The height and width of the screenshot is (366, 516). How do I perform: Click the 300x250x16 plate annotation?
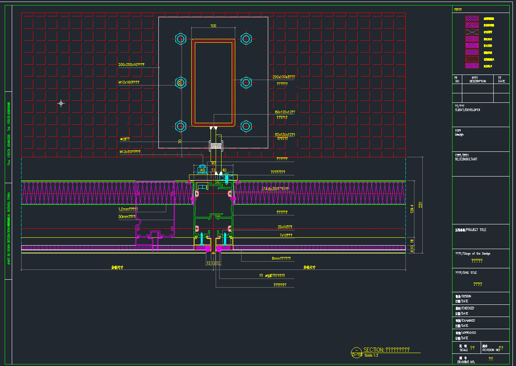[x=131, y=65]
